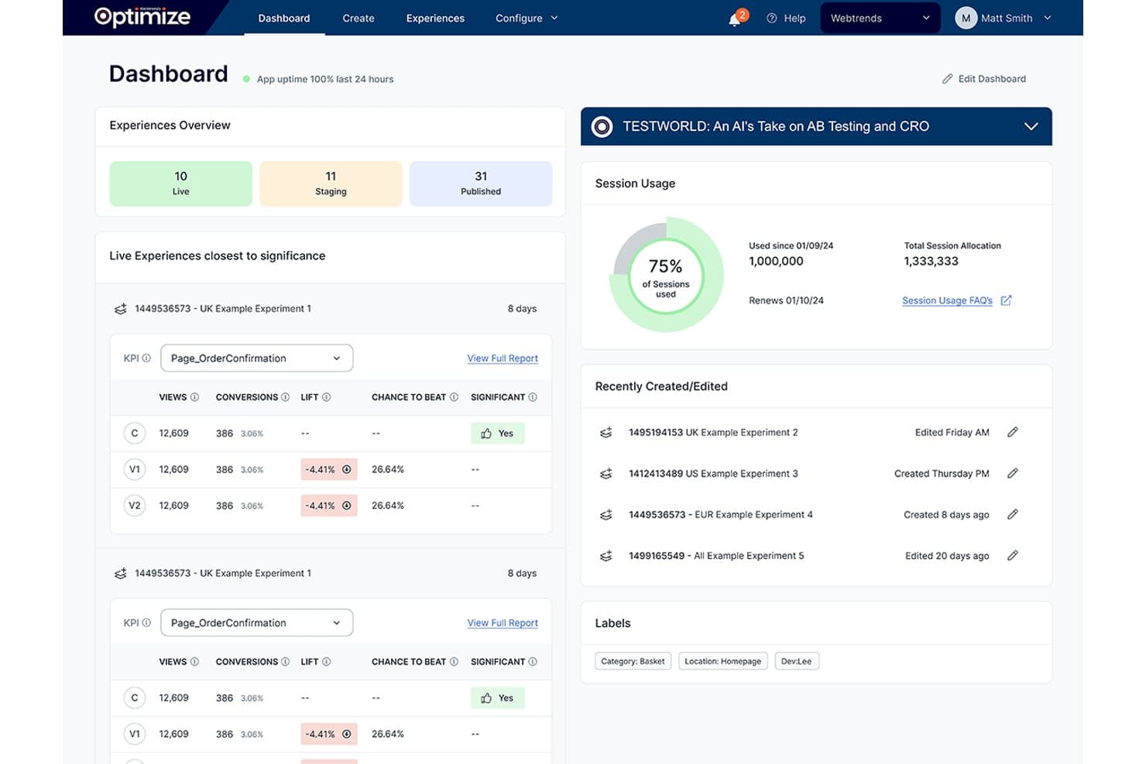Click the first View Full Report link
The image size is (1146, 764).
click(503, 358)
